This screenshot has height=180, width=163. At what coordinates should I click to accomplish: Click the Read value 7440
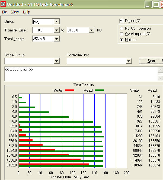pyautogui.click(x=156, y=97)
